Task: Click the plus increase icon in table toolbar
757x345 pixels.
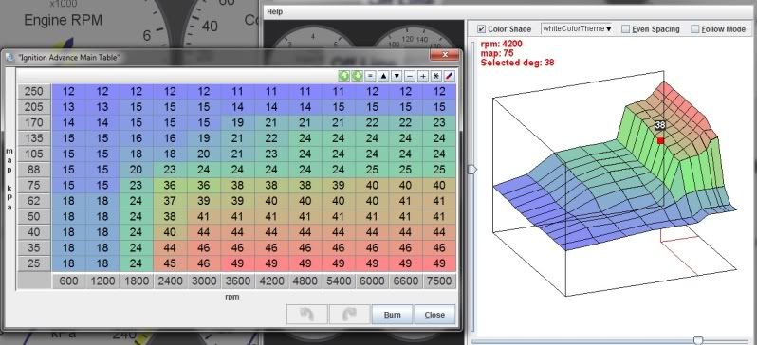Action: pyautogui.click(x=423, y=76)
